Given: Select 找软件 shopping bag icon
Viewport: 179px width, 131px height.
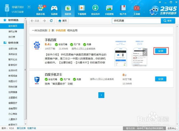Looking at the screenshot, I should (x=68, y=10).
